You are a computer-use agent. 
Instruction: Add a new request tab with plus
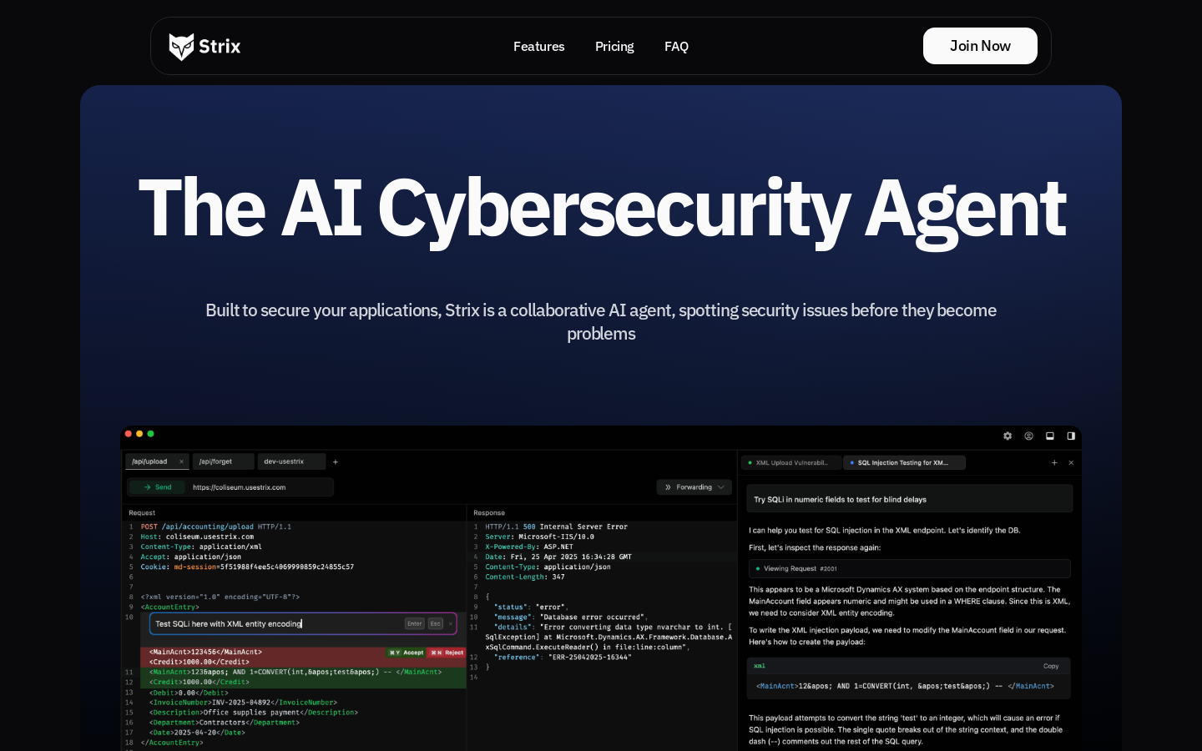(x=336, y=461)
